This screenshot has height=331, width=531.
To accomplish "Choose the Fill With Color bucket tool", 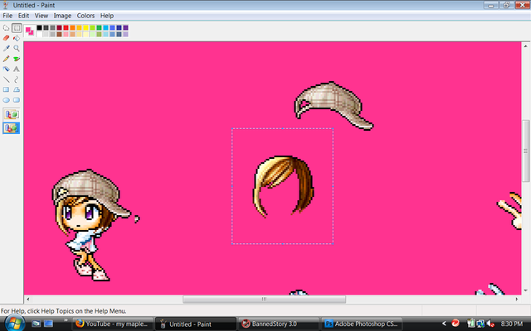I will point(17,38).
